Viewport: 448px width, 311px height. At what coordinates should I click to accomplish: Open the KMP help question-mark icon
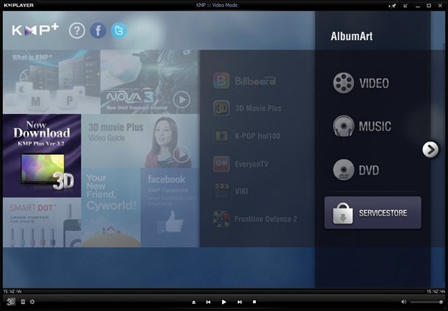pos(77,30)
